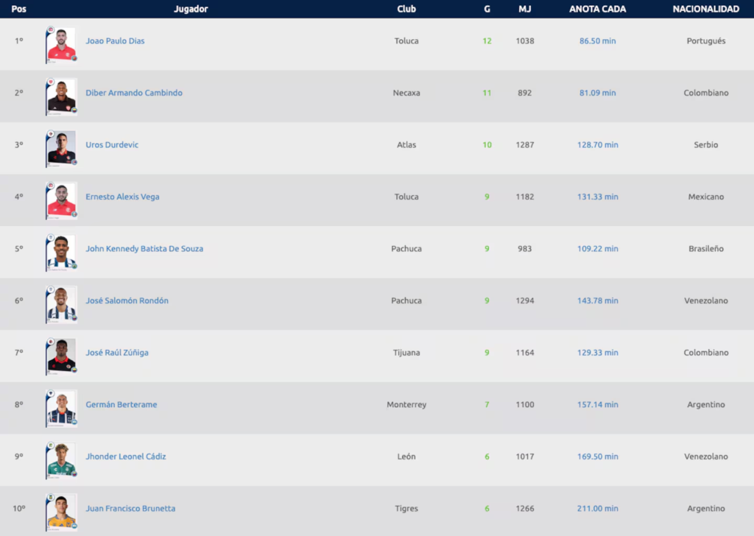Image resolution: width=754 pixels, height=536 pixels.
Task: Open Ernesto Alexis Vega profile link
Action: pos(122,197)
